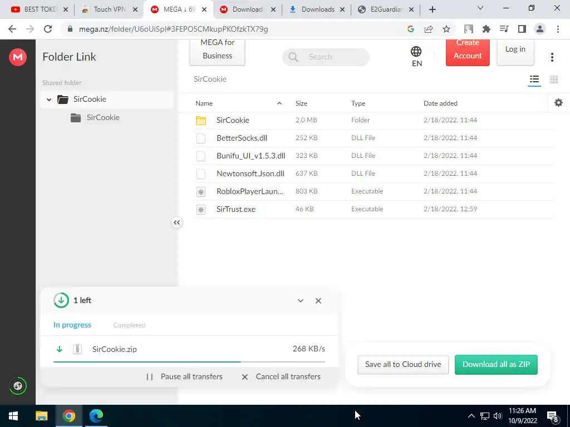Click the volume speaker tray icon
This screenshot has height=427, width=570.
click(x=498, y=416)
